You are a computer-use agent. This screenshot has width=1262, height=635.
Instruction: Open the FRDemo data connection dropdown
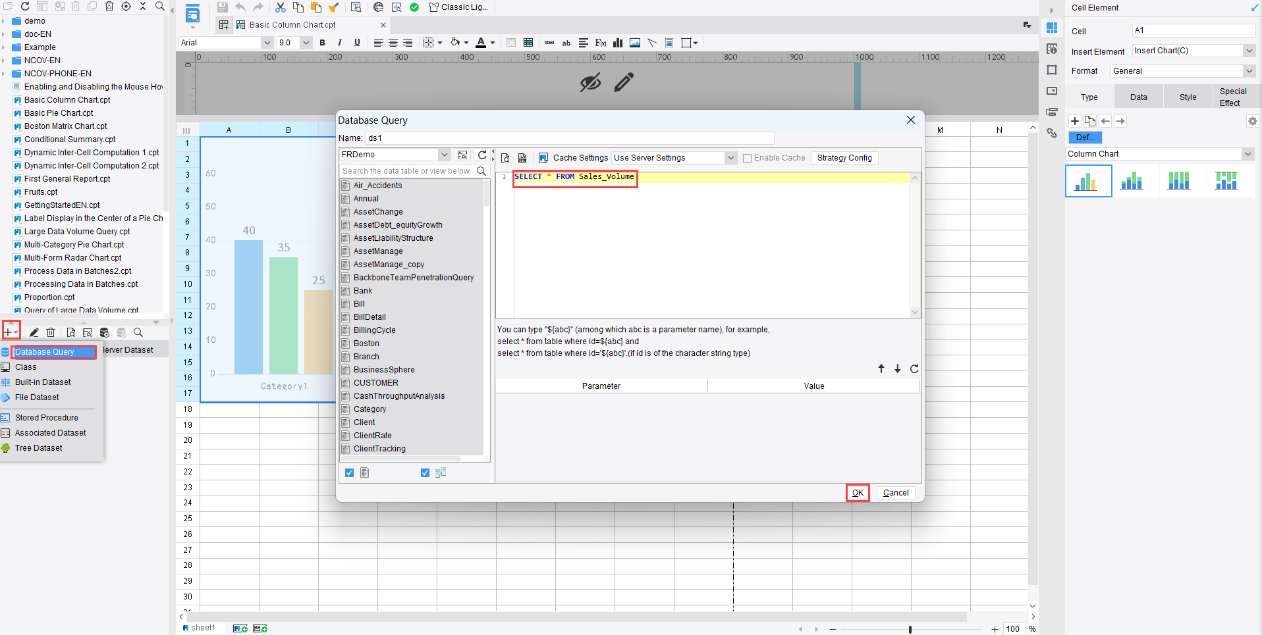(x=444, y=155)
